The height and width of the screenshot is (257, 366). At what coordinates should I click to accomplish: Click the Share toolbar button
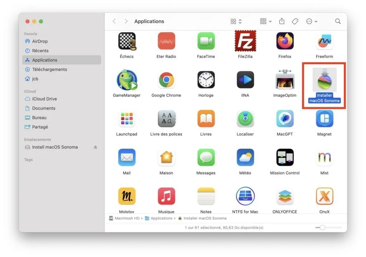(x=282, y=21)
